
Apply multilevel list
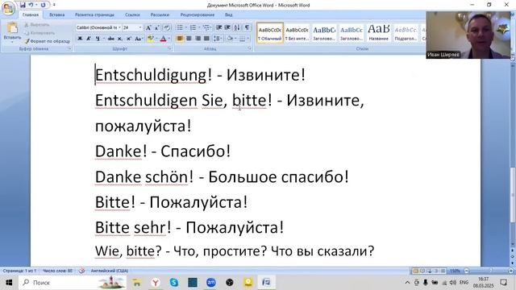coord(206,27)
